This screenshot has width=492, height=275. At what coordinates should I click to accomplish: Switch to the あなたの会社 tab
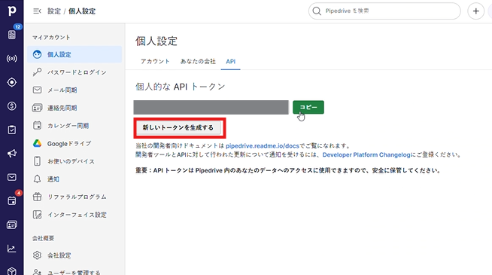198,61
